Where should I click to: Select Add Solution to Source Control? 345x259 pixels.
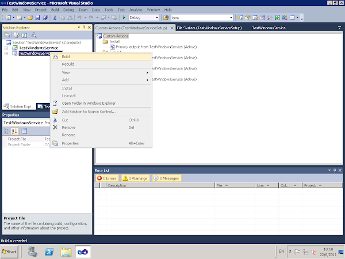point(101,112)
